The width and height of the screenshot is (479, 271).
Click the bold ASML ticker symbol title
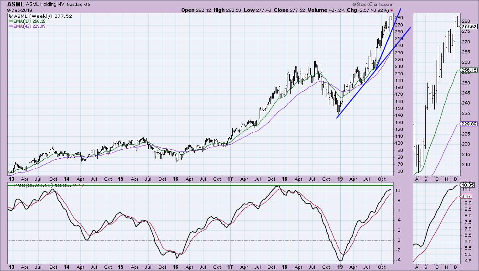tap(15, 4)
